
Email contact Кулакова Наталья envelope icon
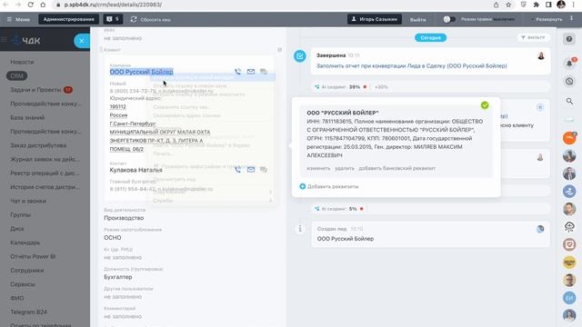click(x=251, y=170)
